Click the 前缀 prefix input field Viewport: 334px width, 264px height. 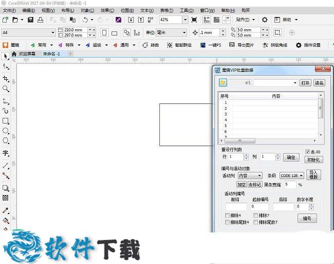point(236,206)
